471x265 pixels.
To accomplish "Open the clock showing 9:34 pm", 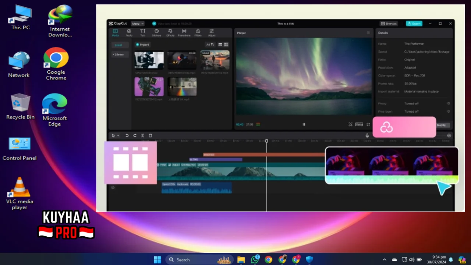I will coord(436,259).
